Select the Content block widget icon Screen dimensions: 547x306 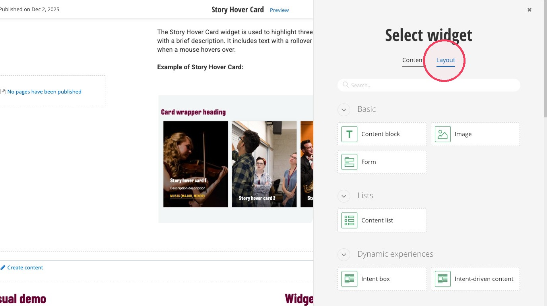349,134
